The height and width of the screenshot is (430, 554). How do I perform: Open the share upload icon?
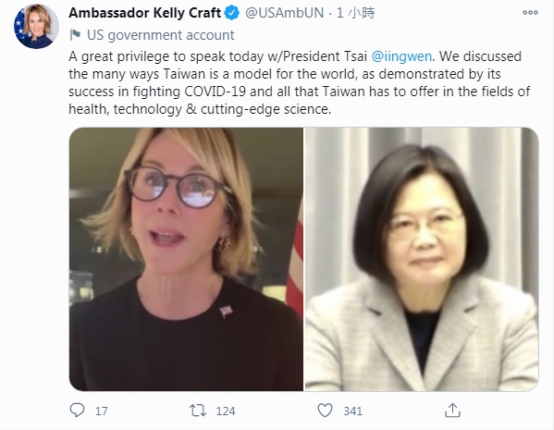[452, 411]
